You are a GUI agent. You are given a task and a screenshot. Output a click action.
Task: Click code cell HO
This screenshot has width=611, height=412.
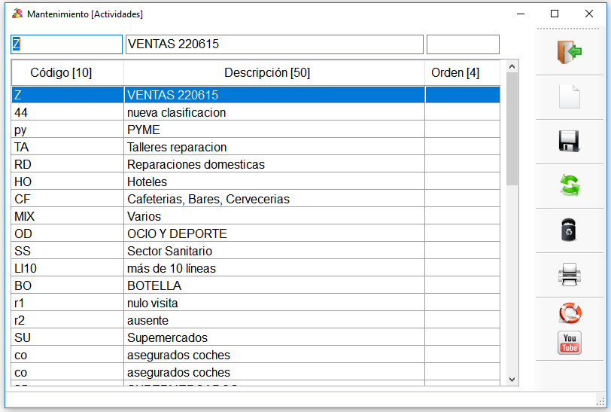(68, 182)
